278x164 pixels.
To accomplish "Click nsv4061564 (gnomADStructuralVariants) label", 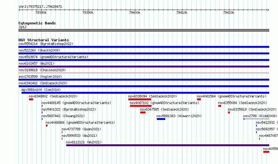I will tap(231, 96).
